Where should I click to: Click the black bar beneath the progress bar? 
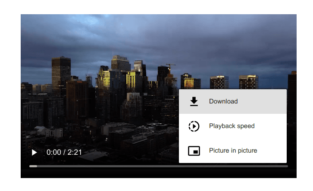coord(159,173)
